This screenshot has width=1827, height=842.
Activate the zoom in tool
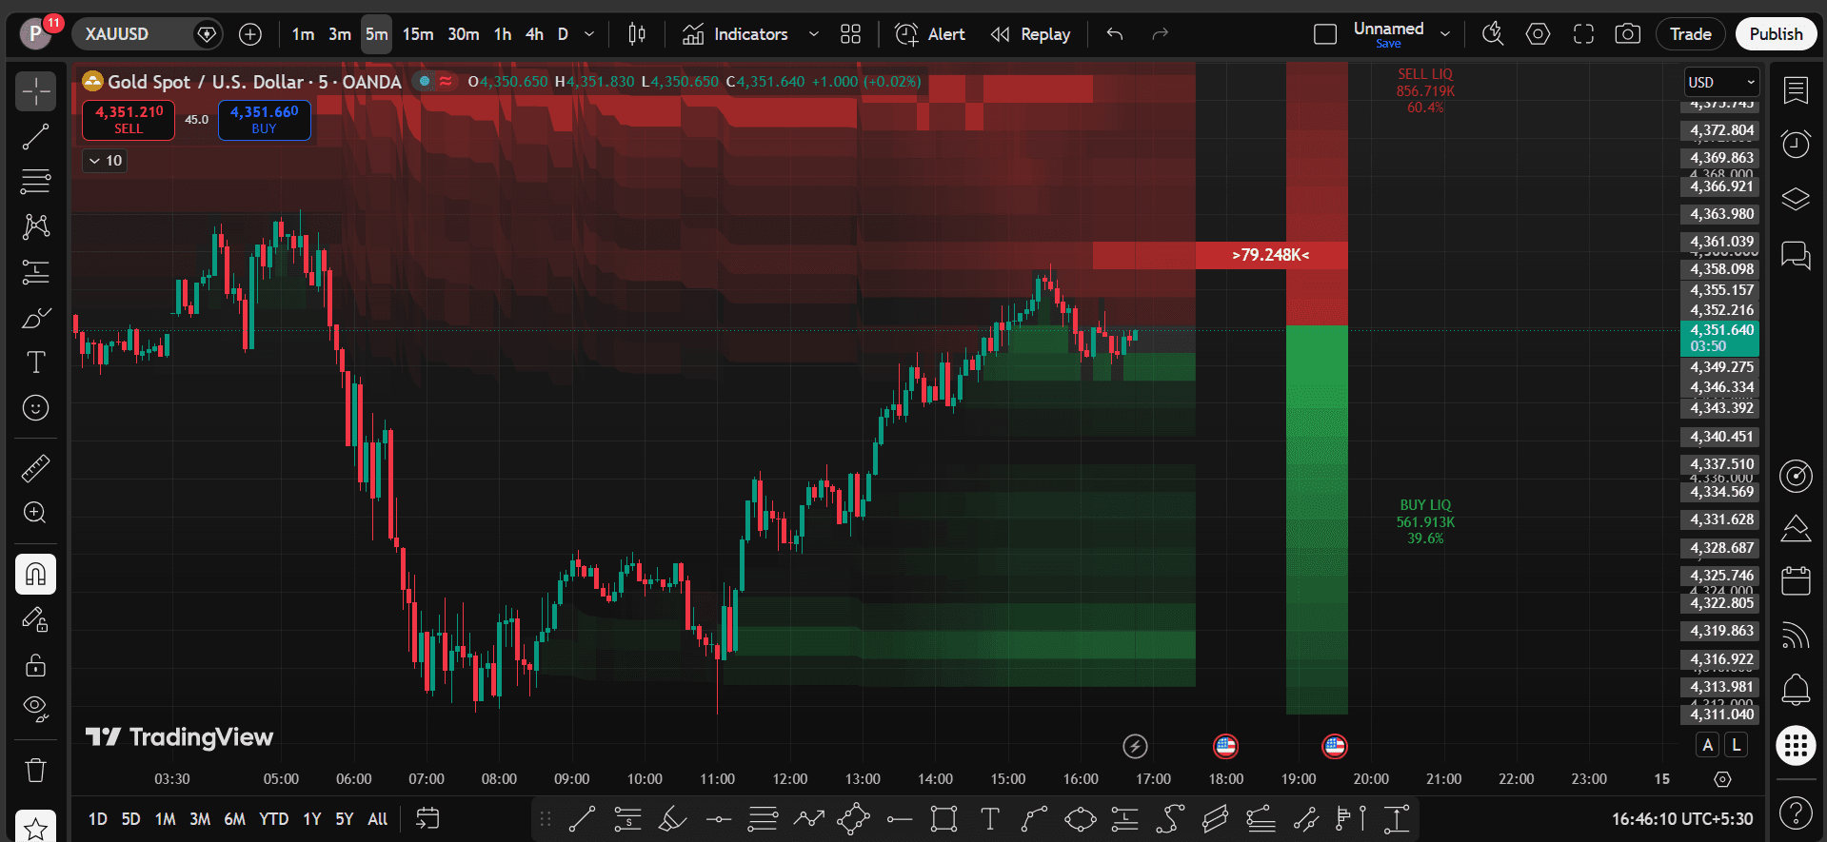[x=36, y=514]
